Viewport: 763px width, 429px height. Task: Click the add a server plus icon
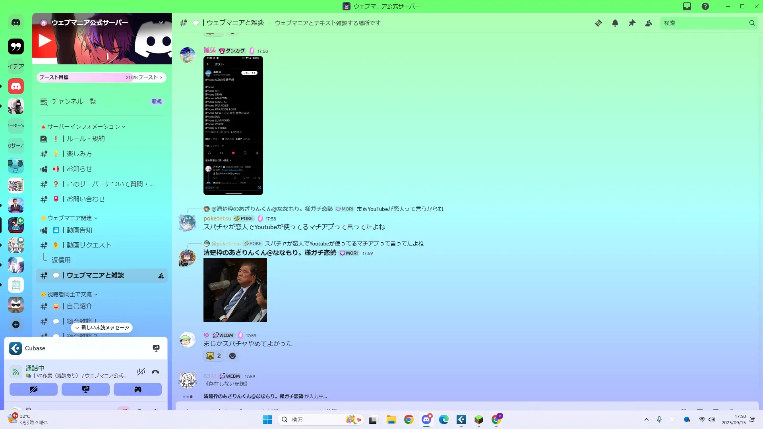(x=16, y=325)
